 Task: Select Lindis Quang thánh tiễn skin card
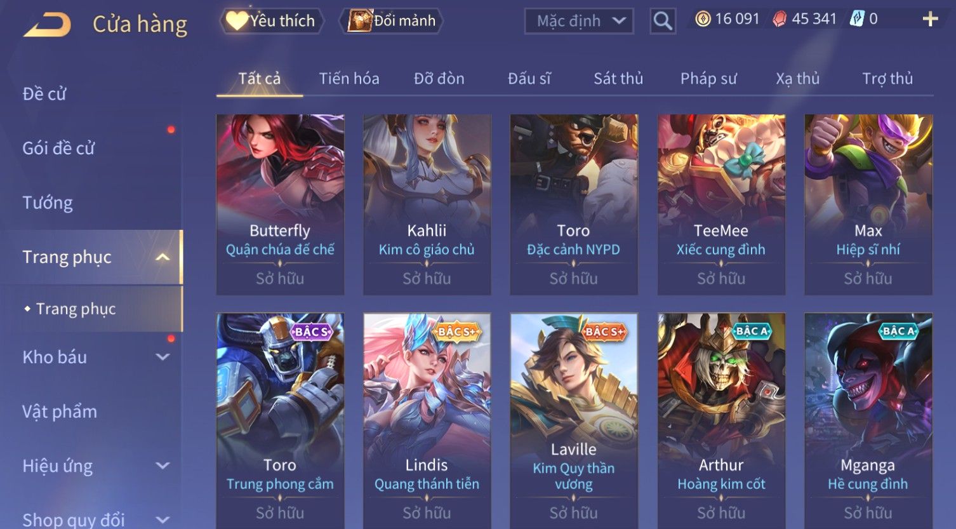coord(427,420)
